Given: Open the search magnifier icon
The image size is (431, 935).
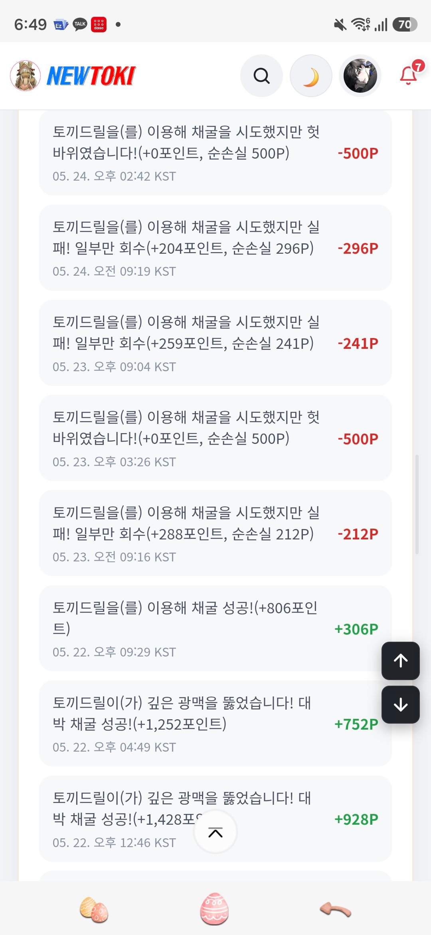Looking at the screenshot, I should point(261,76).
